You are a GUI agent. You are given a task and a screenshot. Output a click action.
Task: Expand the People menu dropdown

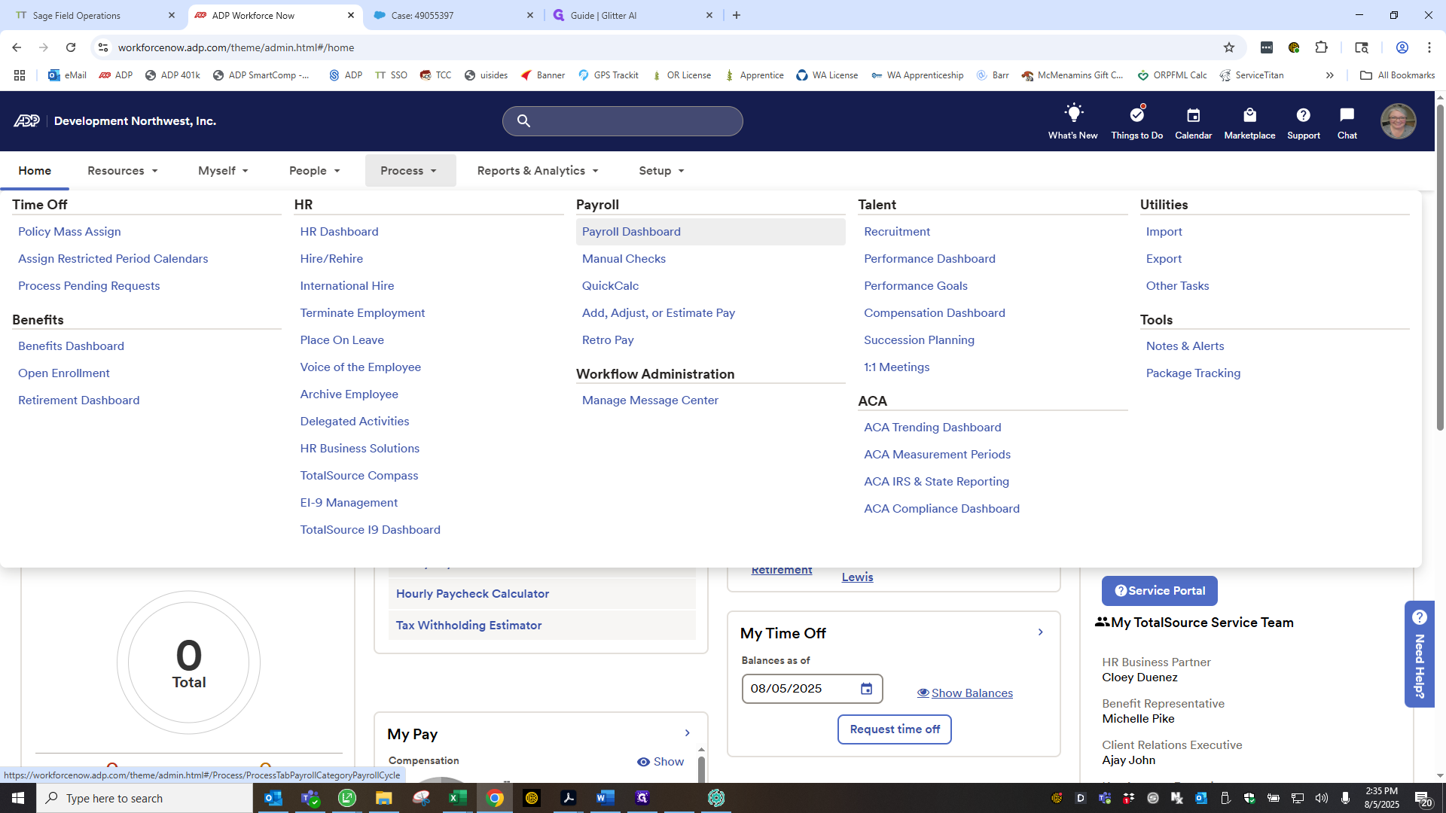pyautogui.click(x=315, y=171)
